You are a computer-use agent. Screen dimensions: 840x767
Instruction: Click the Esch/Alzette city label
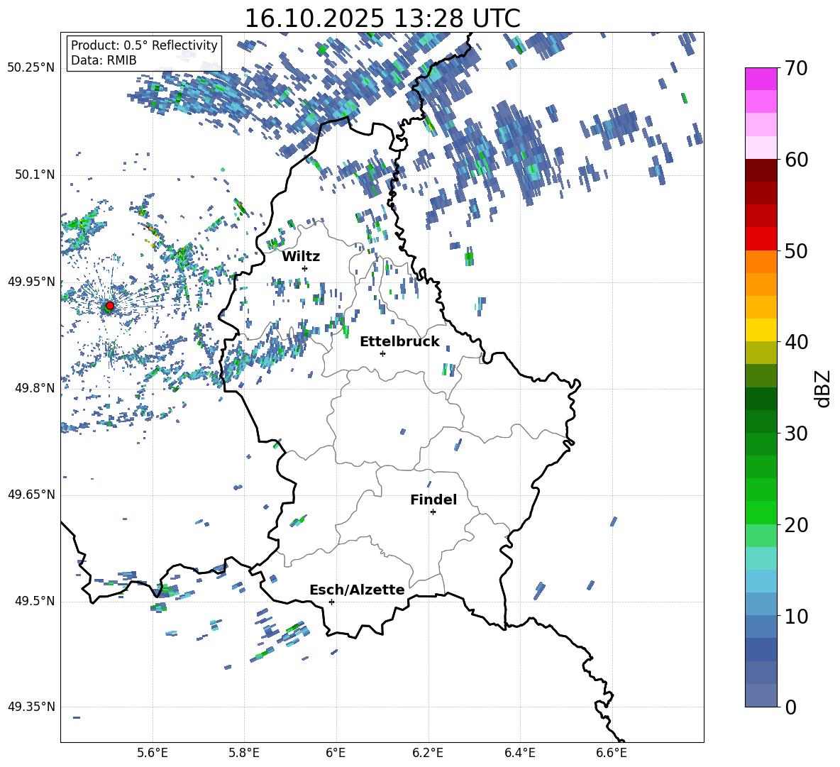358,590
